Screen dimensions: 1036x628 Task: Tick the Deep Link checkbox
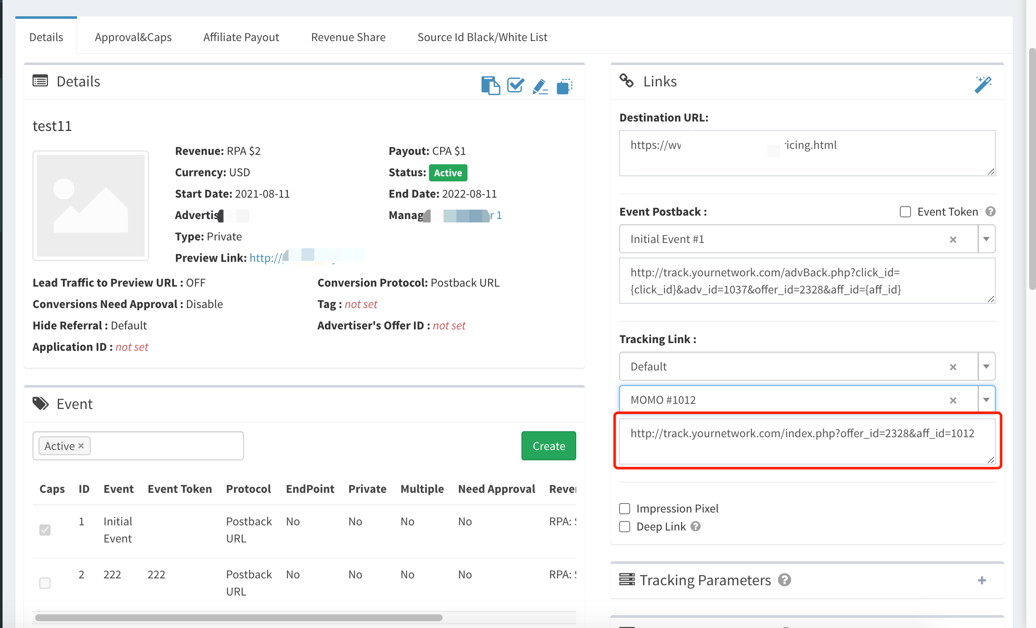click(625, 527)
